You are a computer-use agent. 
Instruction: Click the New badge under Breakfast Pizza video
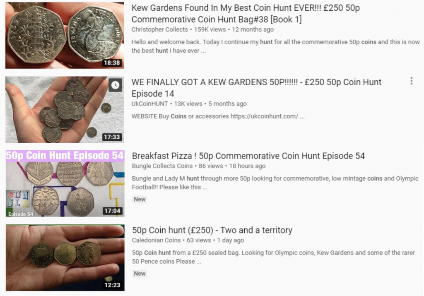point(140,199)
